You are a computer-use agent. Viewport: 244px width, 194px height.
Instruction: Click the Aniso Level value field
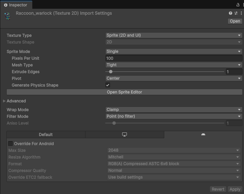pos(234,123)
